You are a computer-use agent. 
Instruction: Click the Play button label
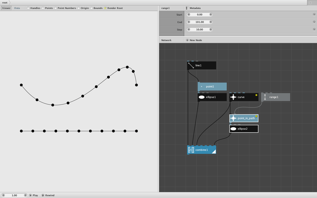tap(36, 195)
